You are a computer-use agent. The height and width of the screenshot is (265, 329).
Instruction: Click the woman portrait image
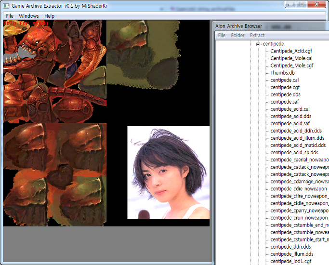[x=168, y=172]
